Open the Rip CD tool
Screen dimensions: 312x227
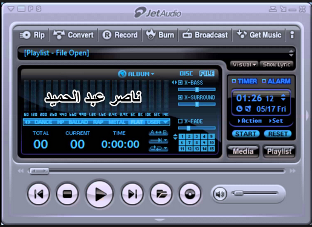pos(32,35)
